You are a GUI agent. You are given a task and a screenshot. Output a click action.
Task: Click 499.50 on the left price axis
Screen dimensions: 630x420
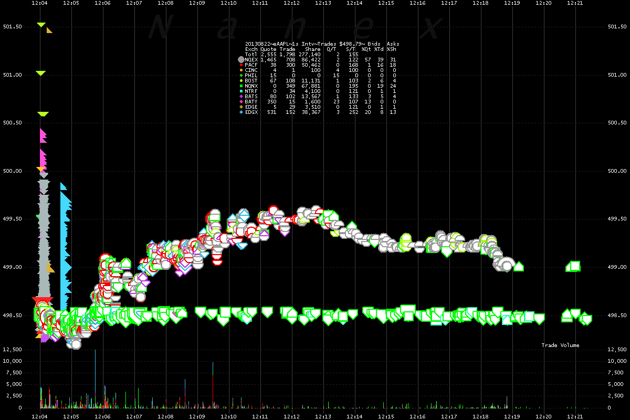(x=12, y=219)
